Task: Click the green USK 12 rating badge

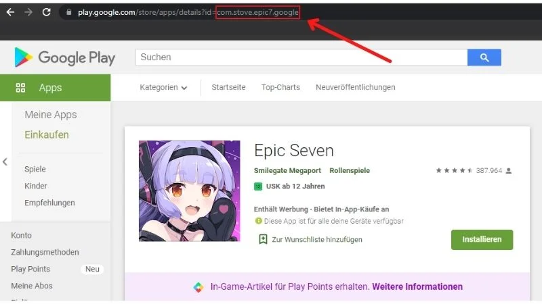Action: coord(258,186)
